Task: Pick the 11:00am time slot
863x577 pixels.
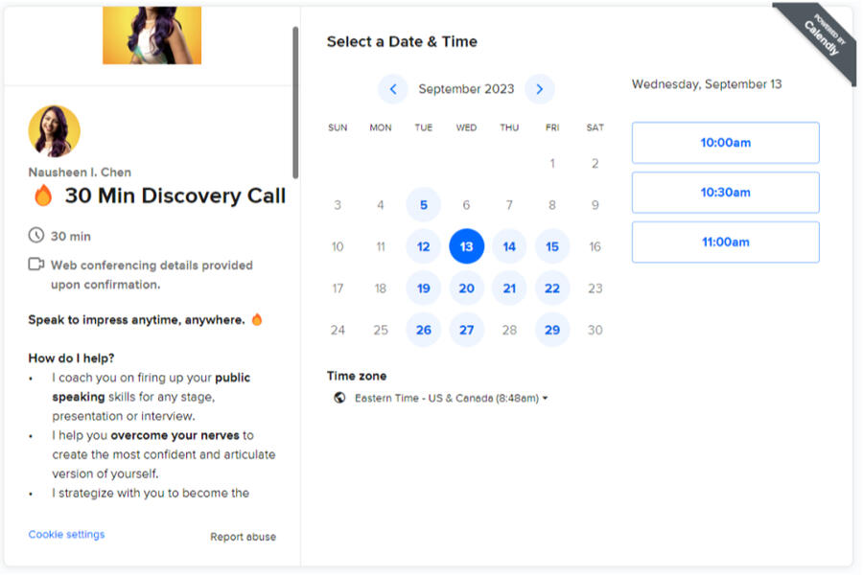Action: point(725,242)
